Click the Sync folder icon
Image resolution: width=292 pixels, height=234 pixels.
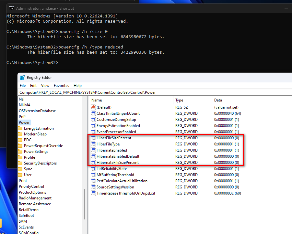click(x=20, y=169)
